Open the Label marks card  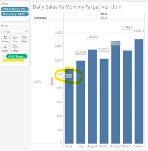tap(24, 39)
